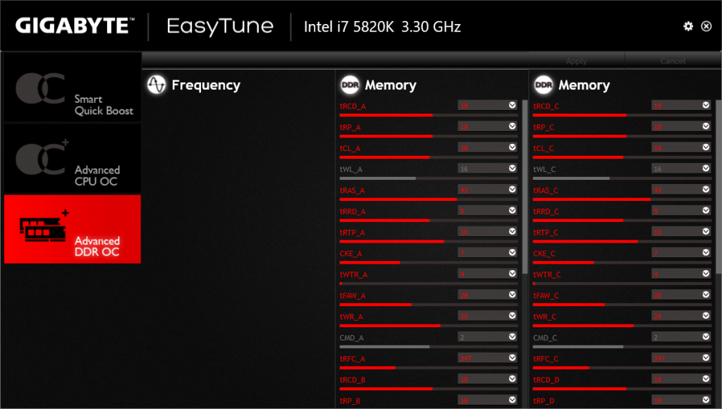Expand the tWR_A dropdown
This screenshot has width=722, height=409.
[x=512, y=316]
